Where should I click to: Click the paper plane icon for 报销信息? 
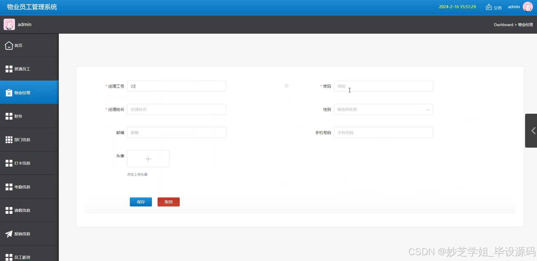9,234
